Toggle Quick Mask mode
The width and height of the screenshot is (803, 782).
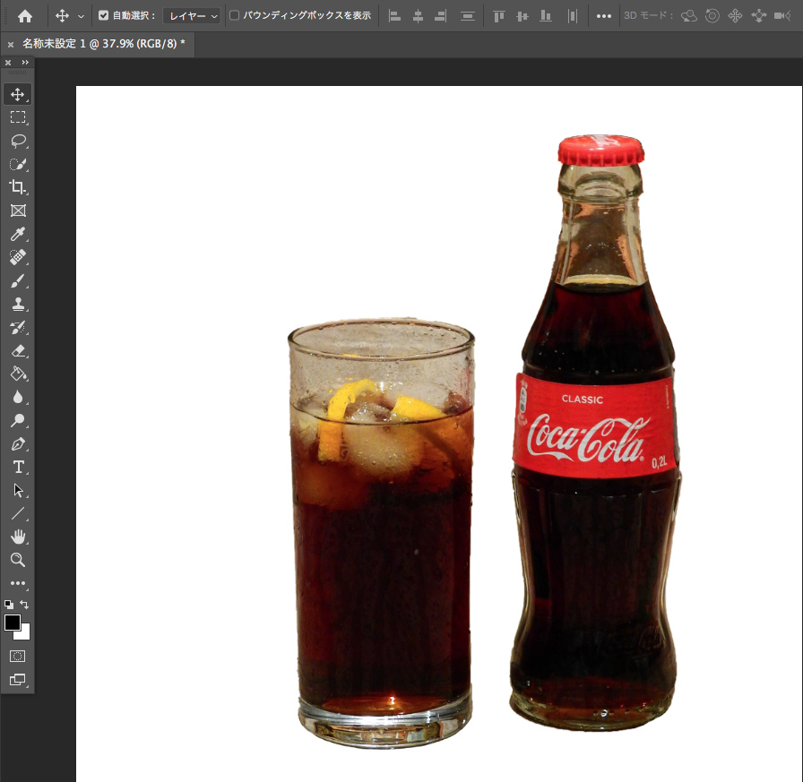[17, 656]
